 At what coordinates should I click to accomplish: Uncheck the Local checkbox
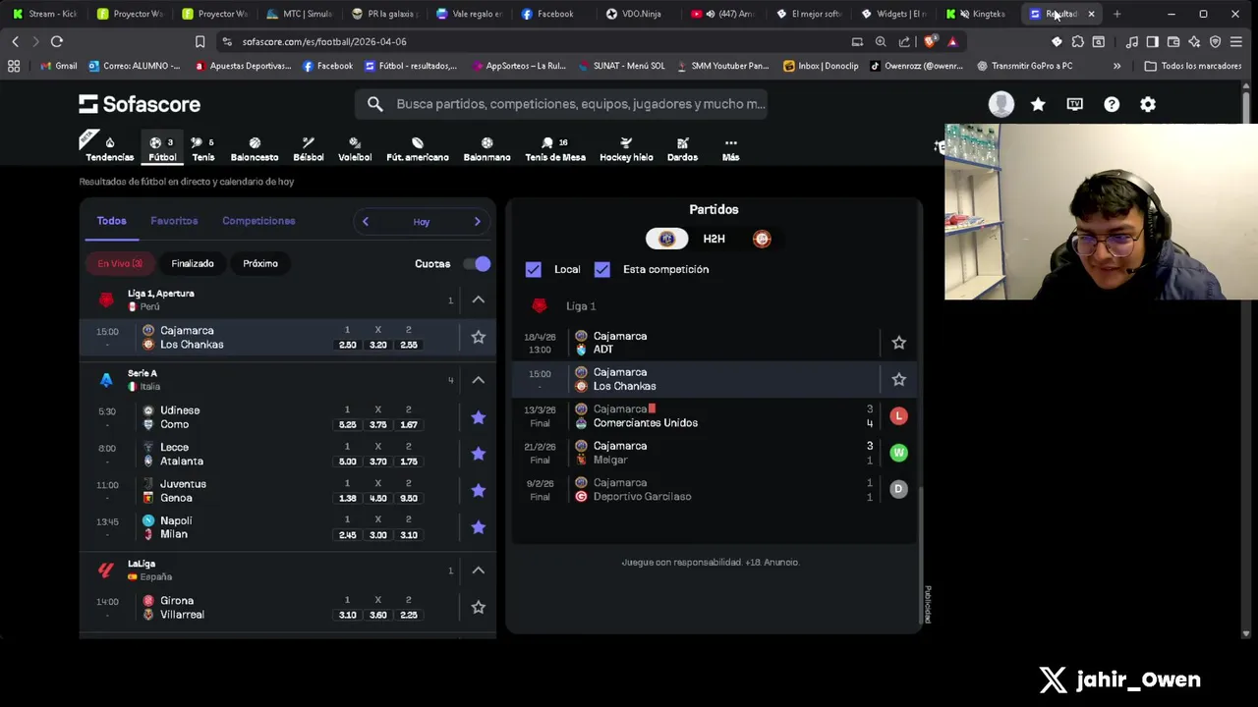[533, 269]
